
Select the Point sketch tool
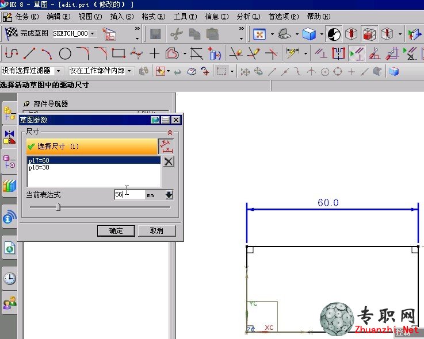[x=154, y=53]
